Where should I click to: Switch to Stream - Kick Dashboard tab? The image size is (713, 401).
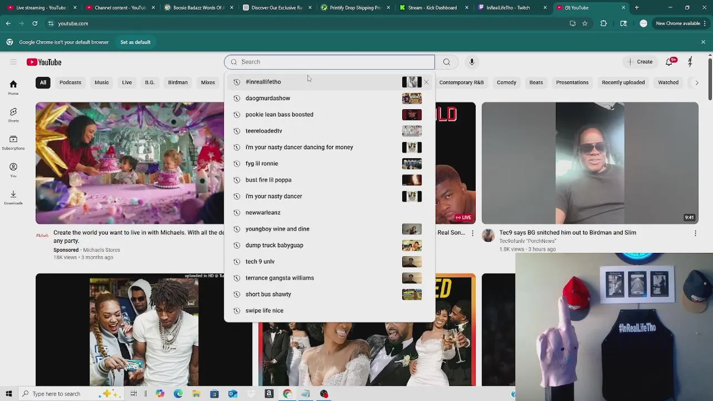pos(434,8)
